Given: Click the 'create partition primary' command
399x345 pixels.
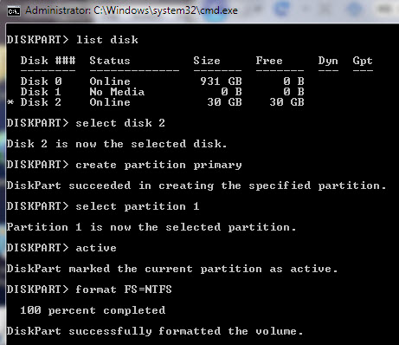Looking at the screenshot, I should (x=158, y=166).
